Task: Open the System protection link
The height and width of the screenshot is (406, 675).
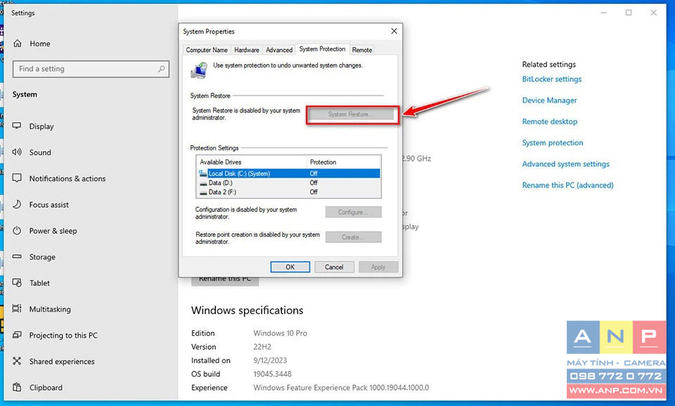Action: tap(553, 143)
